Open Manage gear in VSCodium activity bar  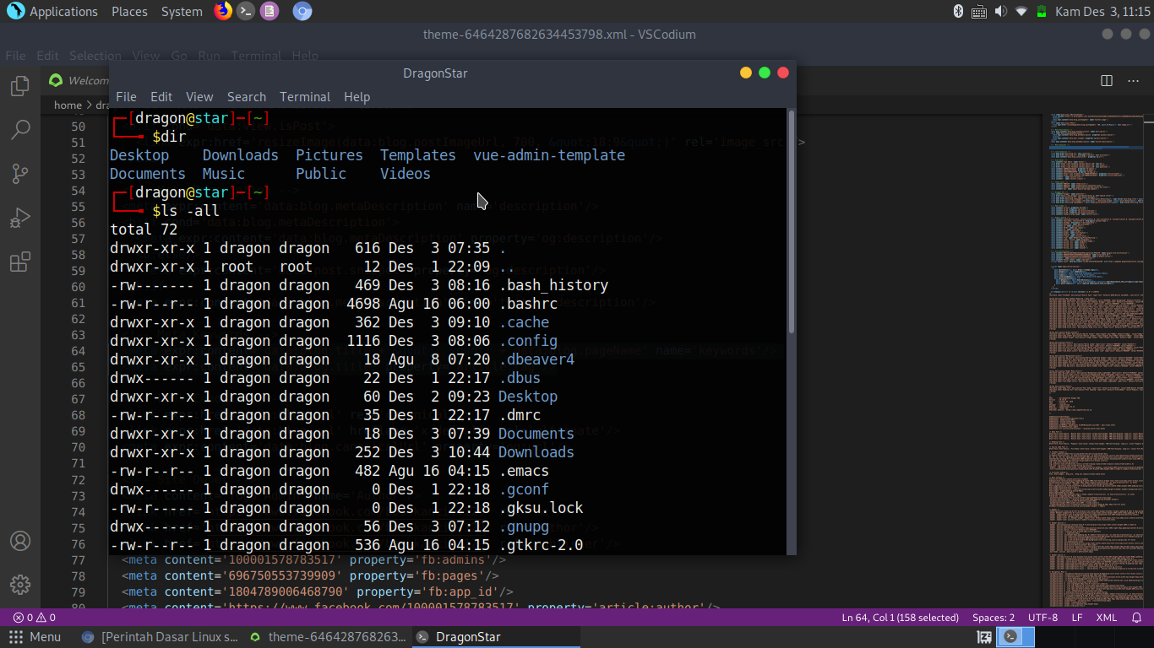[x=20, y=585]
